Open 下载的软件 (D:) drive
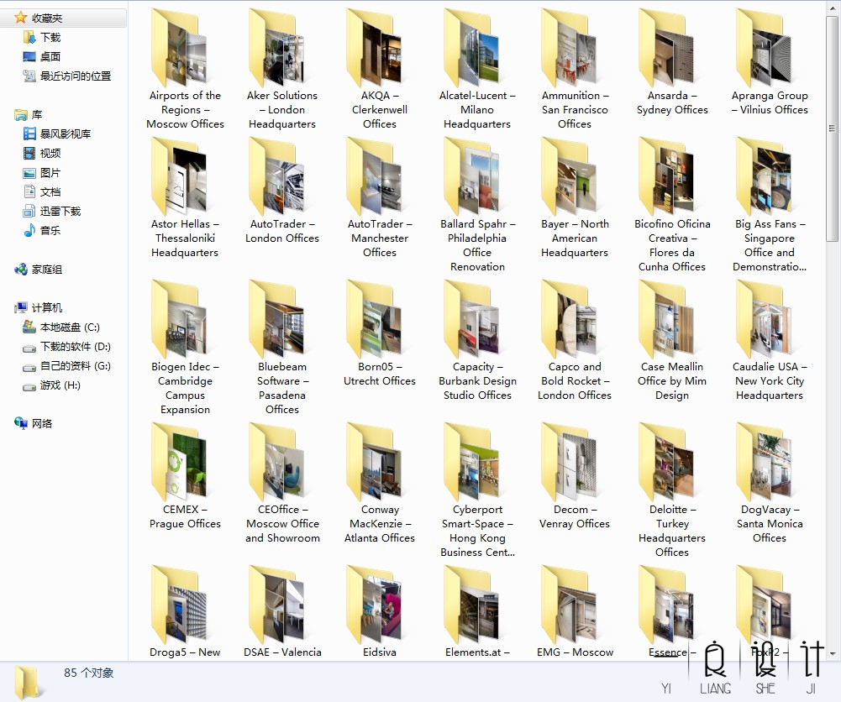This screenshot has width=841, height=702. (x=66, y=346)
